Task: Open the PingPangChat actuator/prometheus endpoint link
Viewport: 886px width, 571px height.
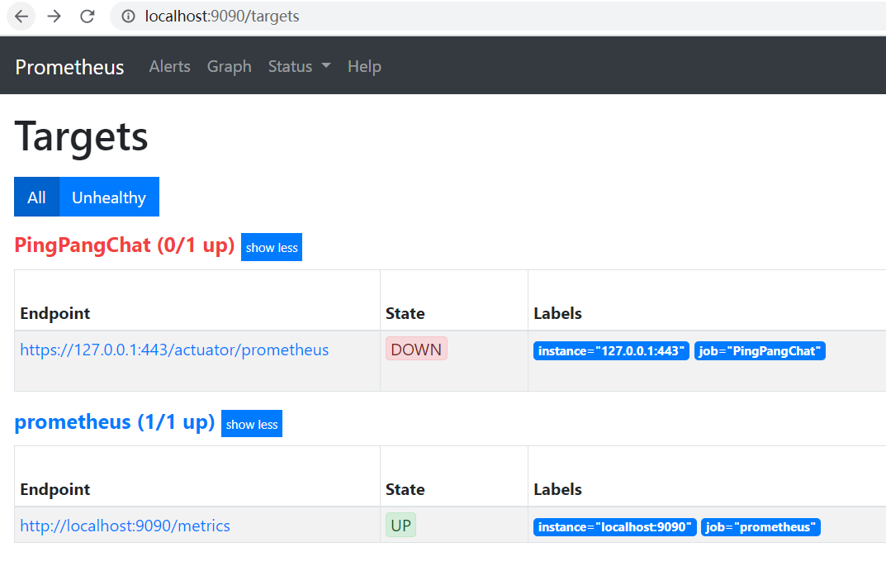Action: click(174, 350)
